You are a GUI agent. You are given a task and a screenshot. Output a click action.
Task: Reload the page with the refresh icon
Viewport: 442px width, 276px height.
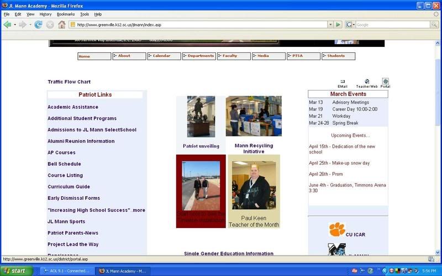click(38, 25)
